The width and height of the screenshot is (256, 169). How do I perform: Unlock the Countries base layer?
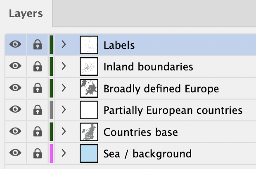pyautogui.click(x=38, y=131)
